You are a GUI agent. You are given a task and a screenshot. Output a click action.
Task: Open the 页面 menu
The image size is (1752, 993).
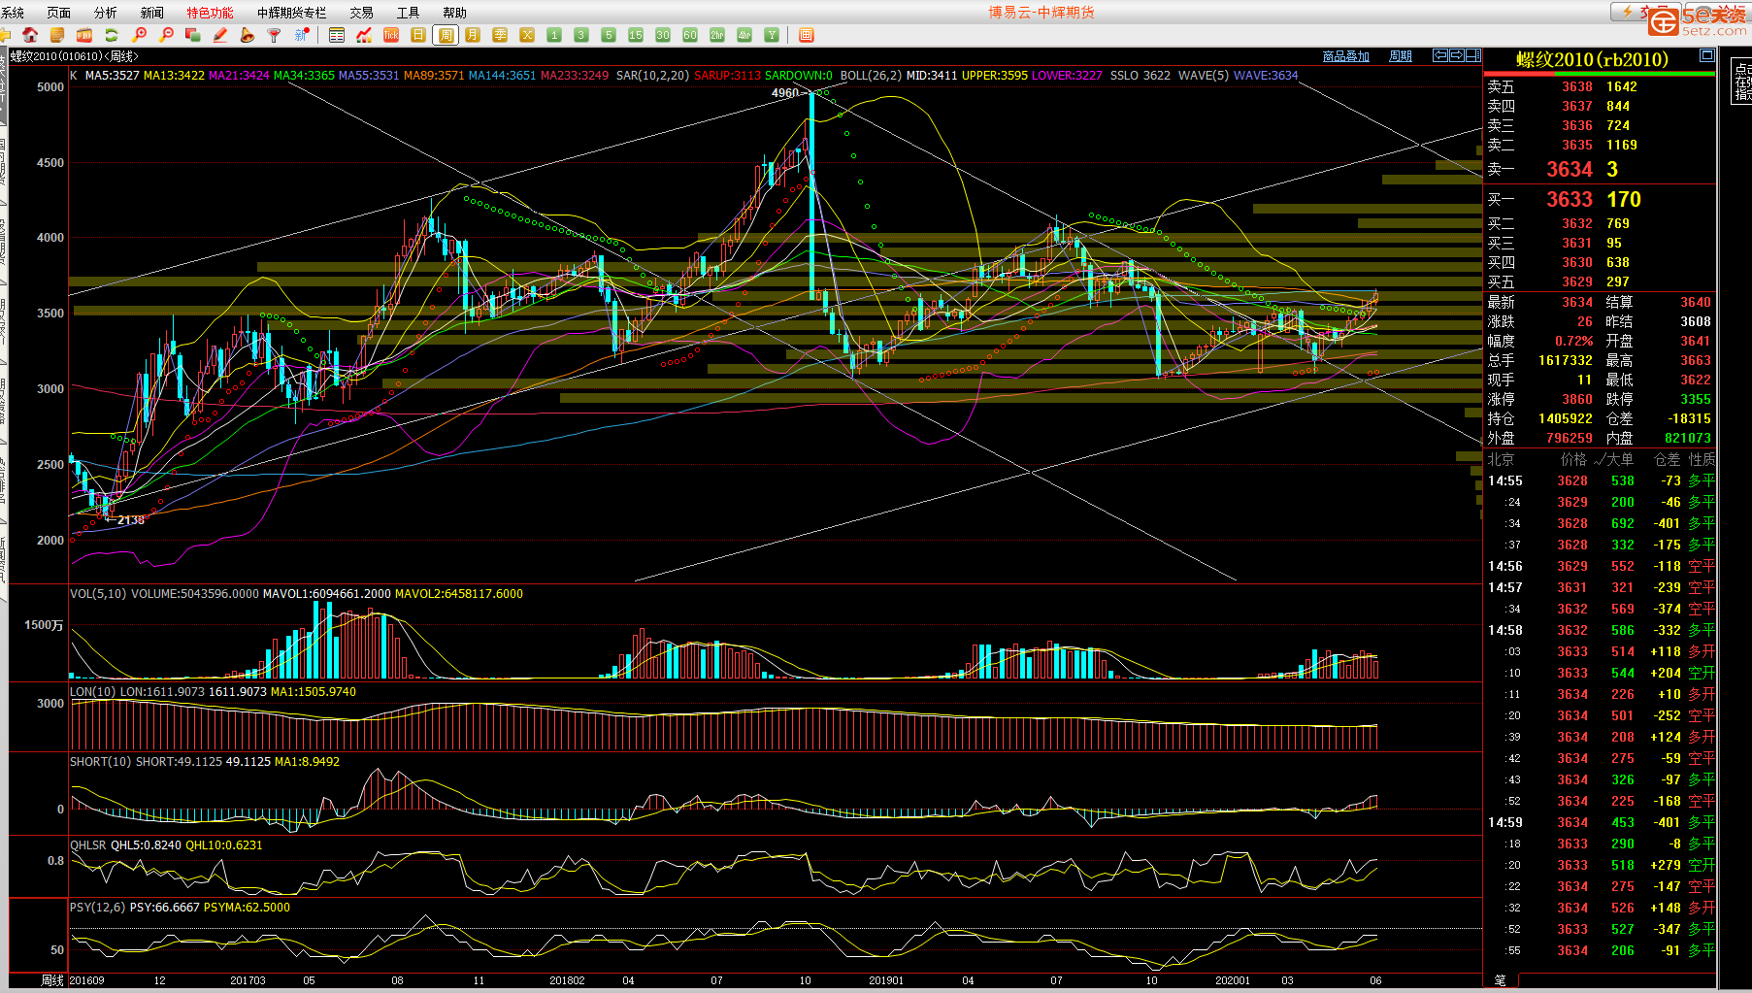(x=59, y=13)
